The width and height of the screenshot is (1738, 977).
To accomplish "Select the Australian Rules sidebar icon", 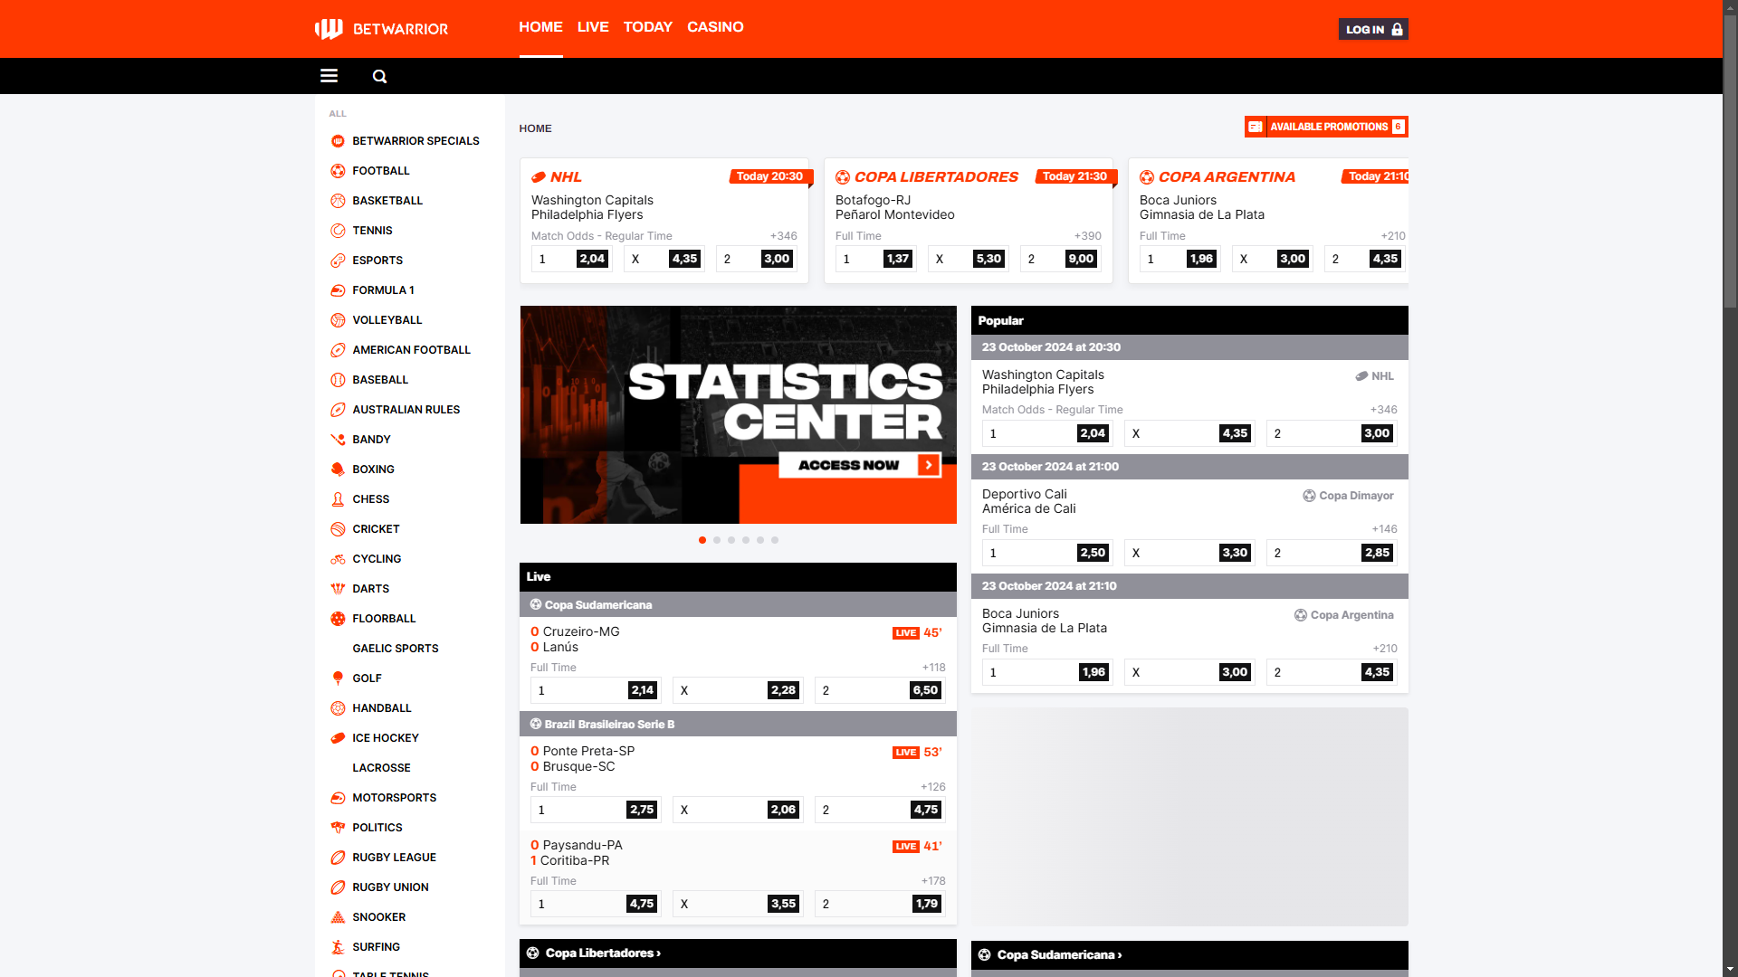I will pos(338,410).
